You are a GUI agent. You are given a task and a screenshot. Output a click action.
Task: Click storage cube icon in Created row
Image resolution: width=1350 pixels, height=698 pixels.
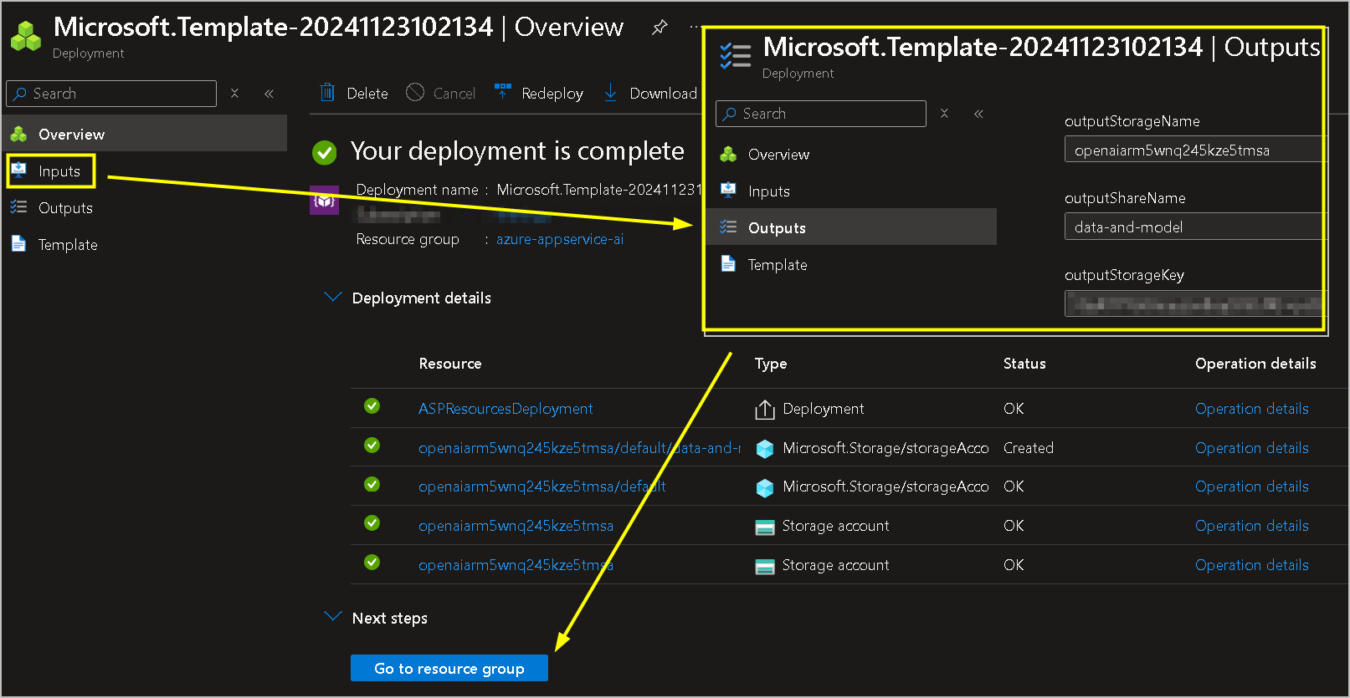[x=764, y=448]
